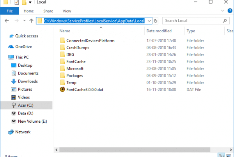Sort by the Type column header
The width and height of the screenshot is (234, 157).
click(191, 31)
